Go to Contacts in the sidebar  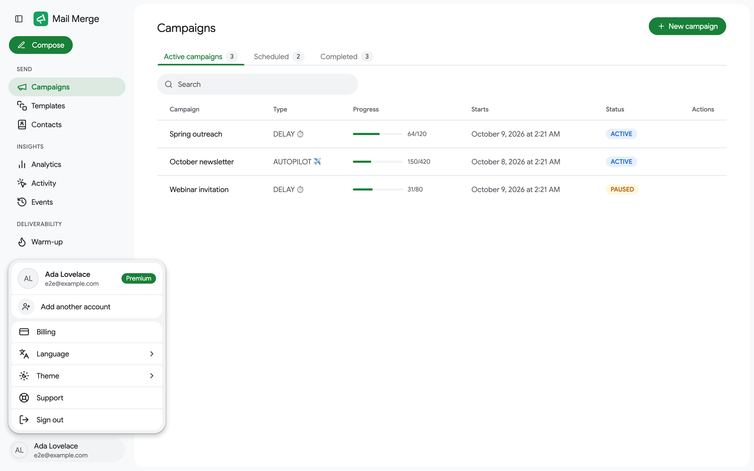click(67, 125)
